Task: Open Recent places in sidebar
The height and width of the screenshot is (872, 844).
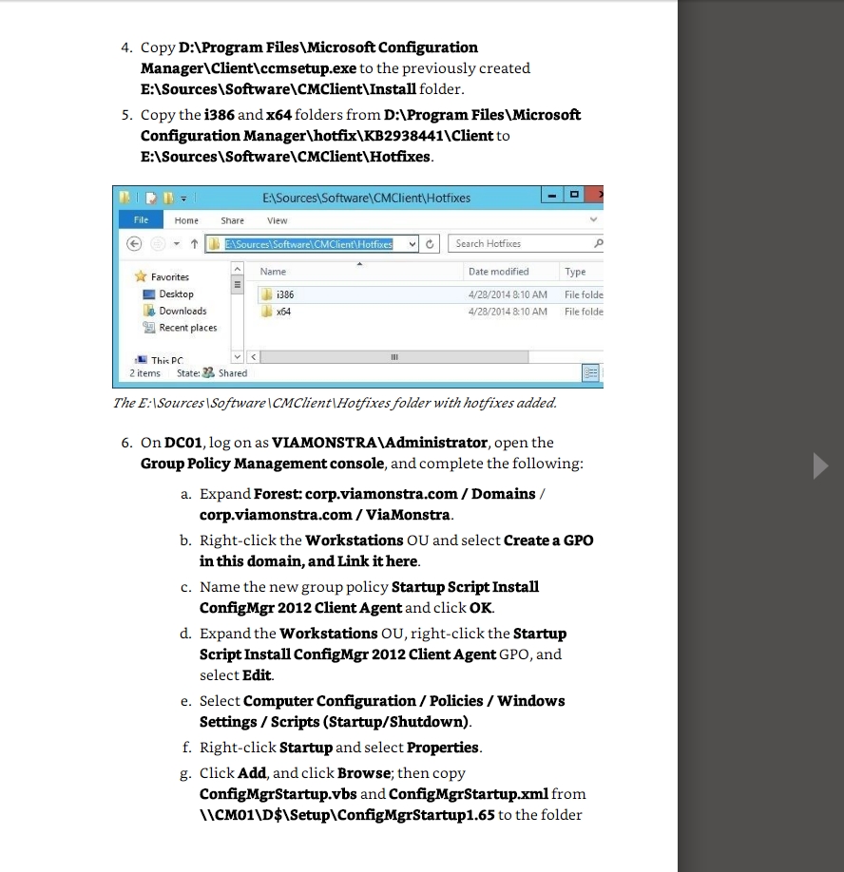Action: [x=187, y=328]
